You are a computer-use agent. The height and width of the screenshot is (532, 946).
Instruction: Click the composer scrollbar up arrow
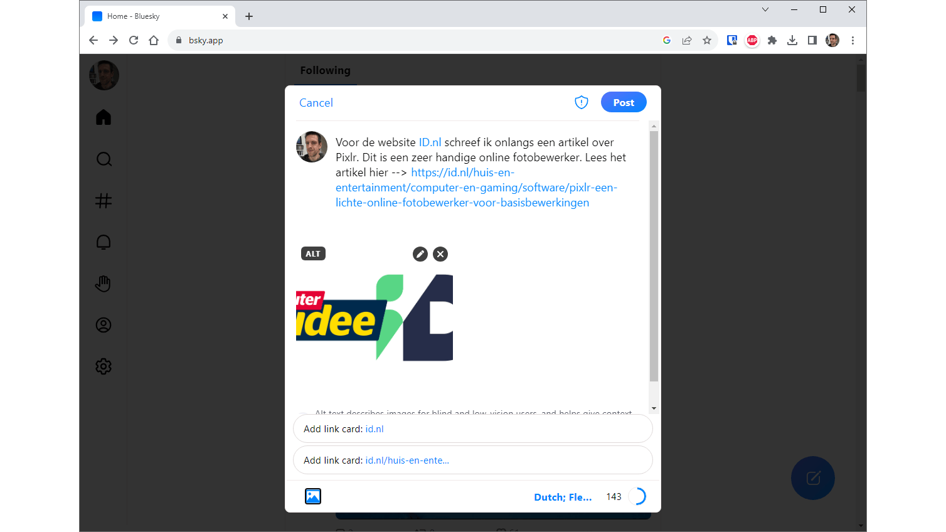(x=654, y=126)
